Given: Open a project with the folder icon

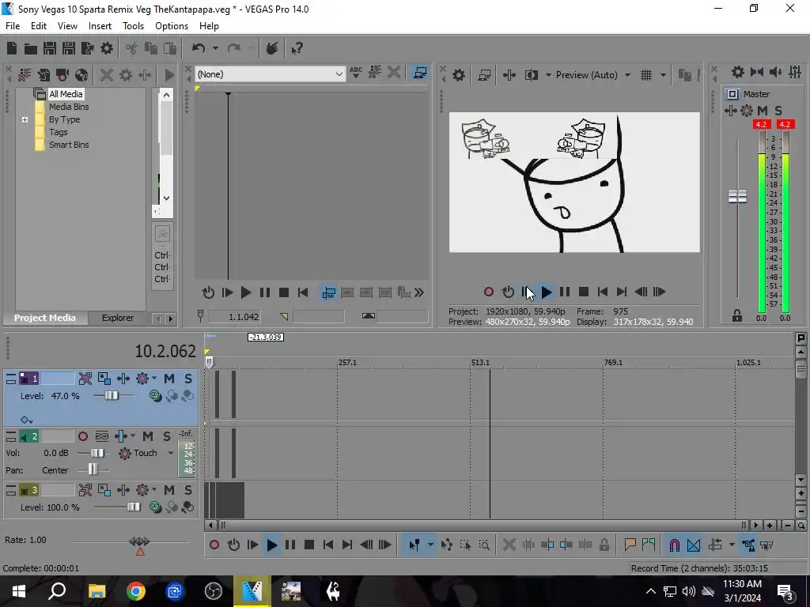Looking at the screenshot, I should pyautogui.click(x=31, y=48).
